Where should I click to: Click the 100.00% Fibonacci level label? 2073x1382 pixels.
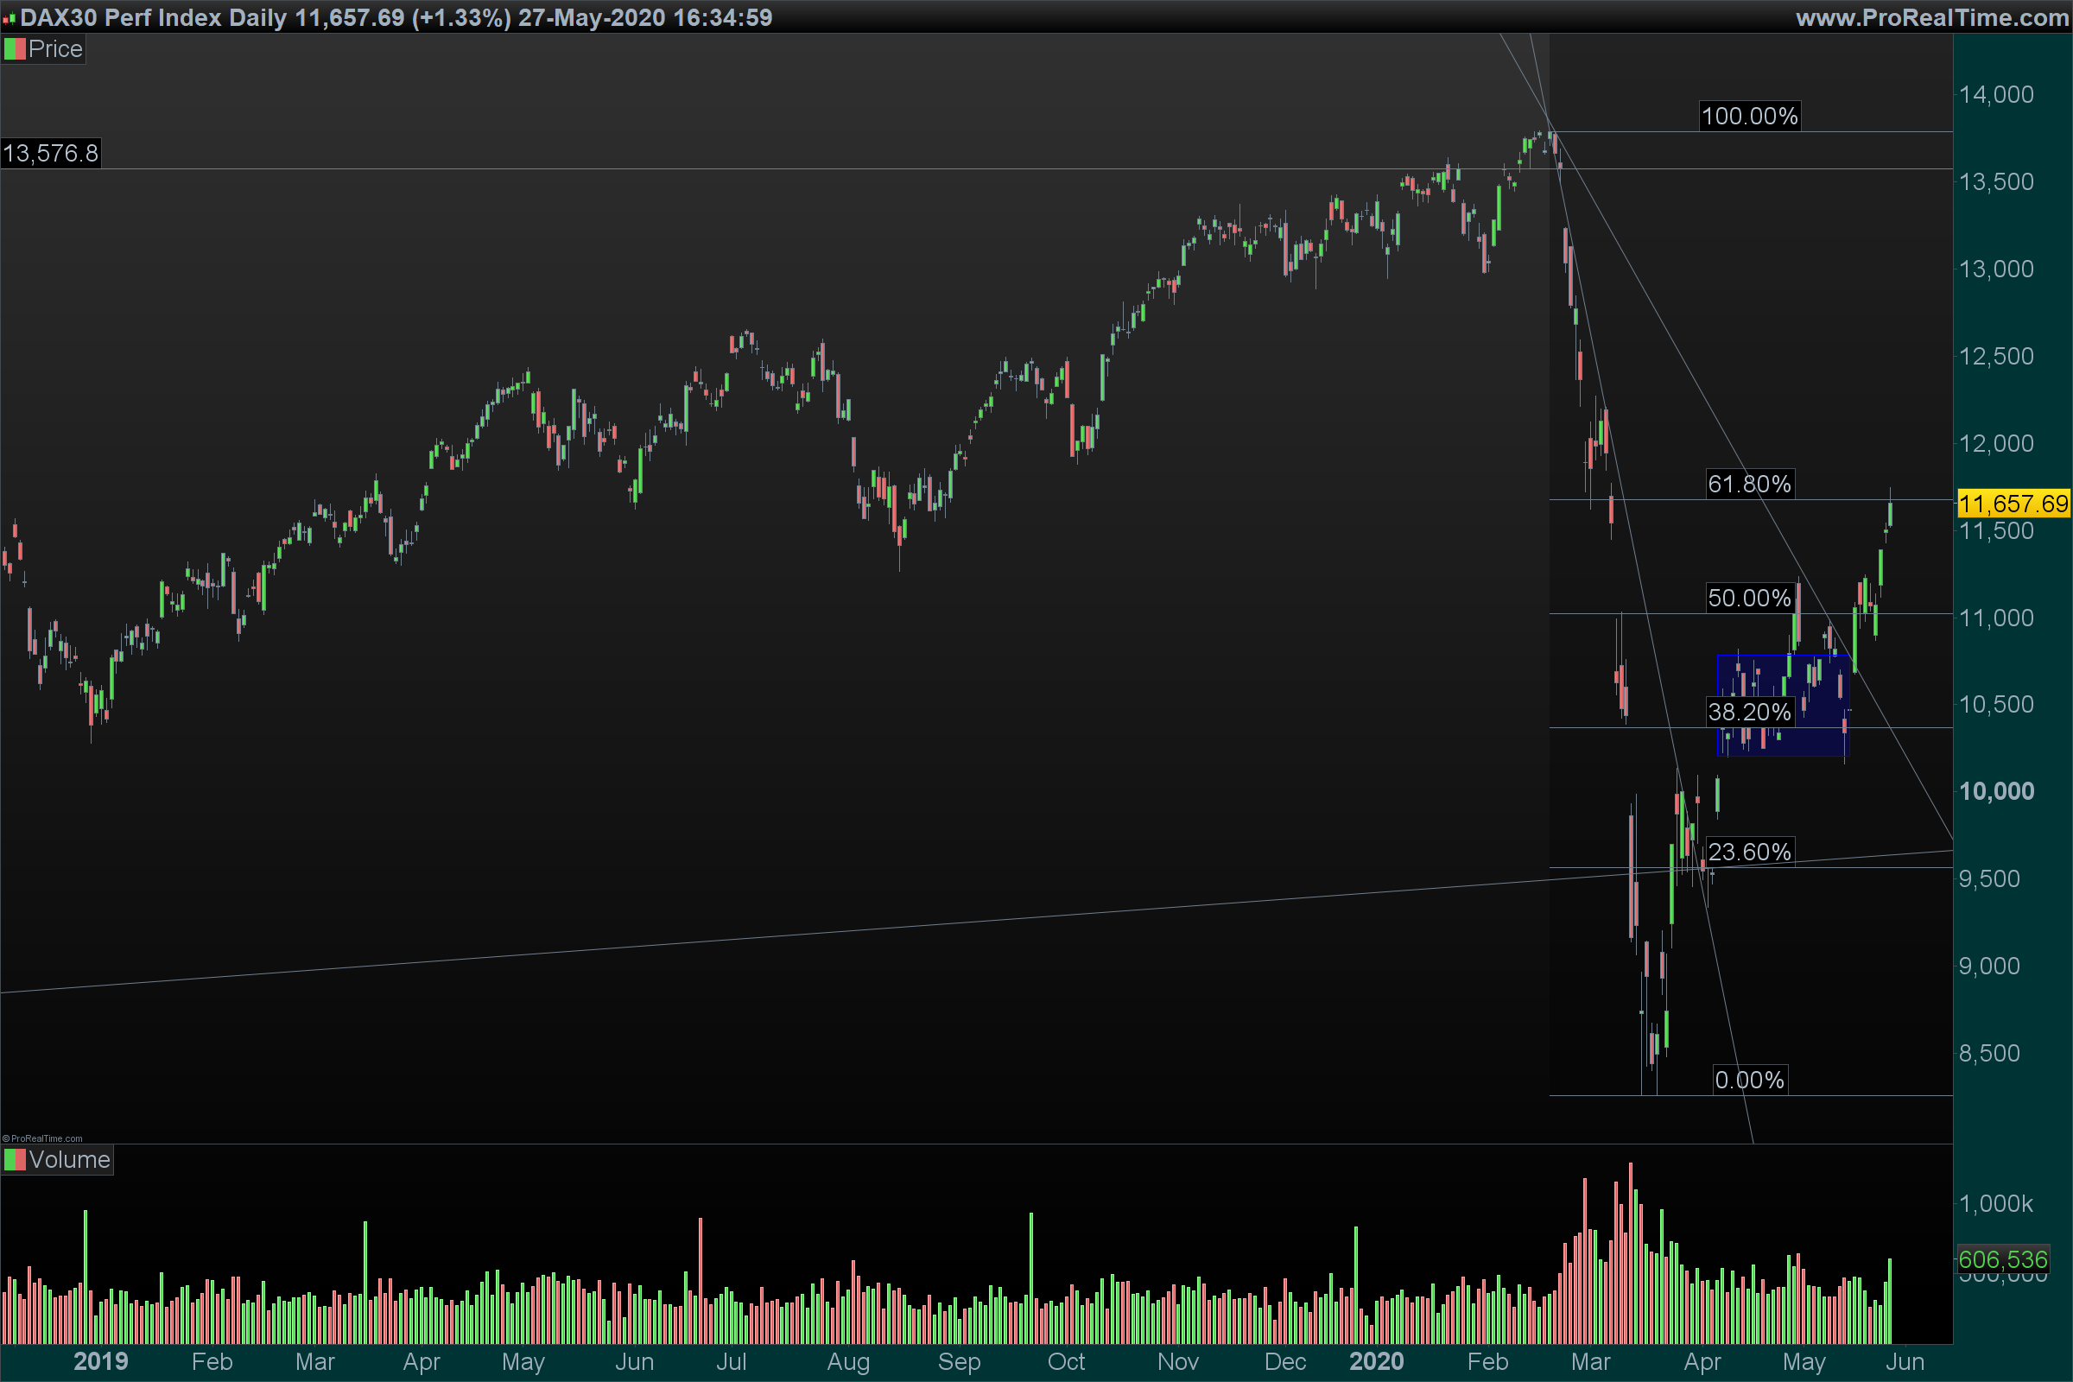pyautogui.click(x=1750, y=117)
